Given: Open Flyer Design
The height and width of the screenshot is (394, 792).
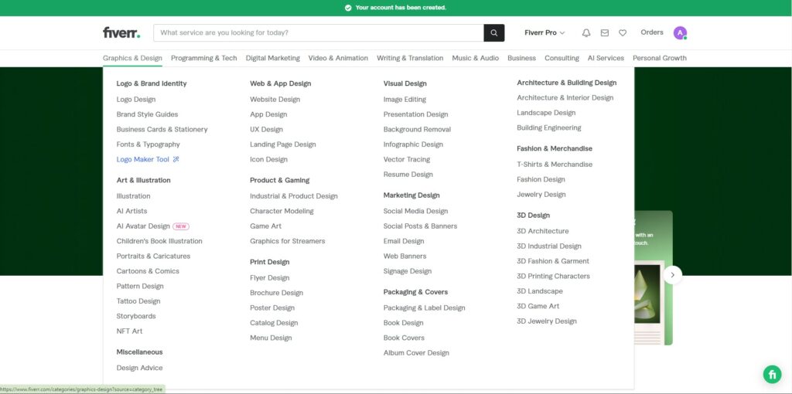Looking at the screenshot, I should pos(270,278).
